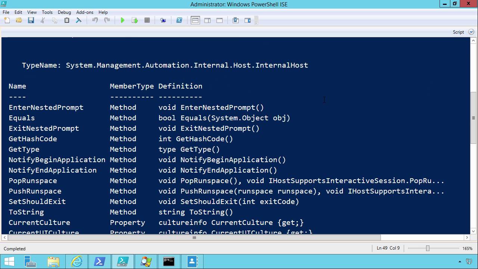Open the Edit menu
Viewport: 478px width, 269px height.
coord(18,12)
